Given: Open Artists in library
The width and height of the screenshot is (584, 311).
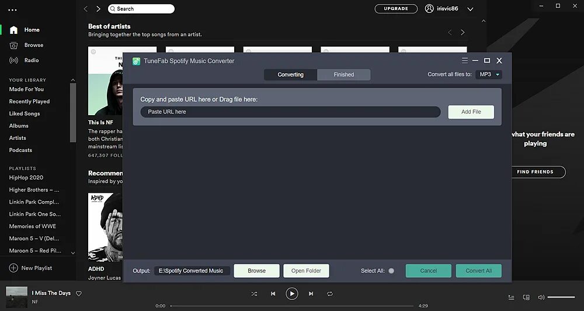Looking at the screenshot, I should [18, 138].
